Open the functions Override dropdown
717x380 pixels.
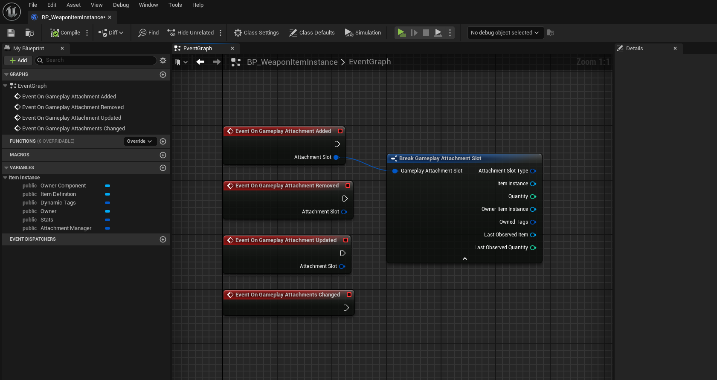click(x=140, y=141)
